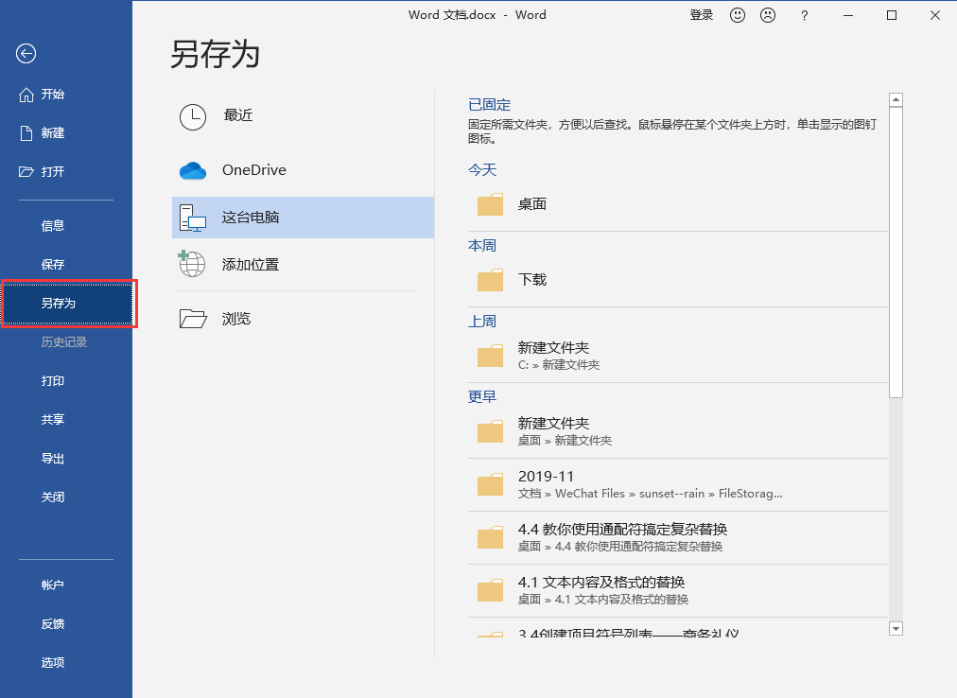Click the open folder icon beside 打开
Screen dimensions: 957x698
click(x=26, y=171)
